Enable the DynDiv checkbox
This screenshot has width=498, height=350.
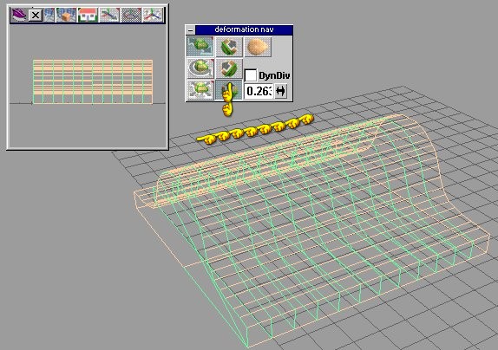click(x=250, y=75)
